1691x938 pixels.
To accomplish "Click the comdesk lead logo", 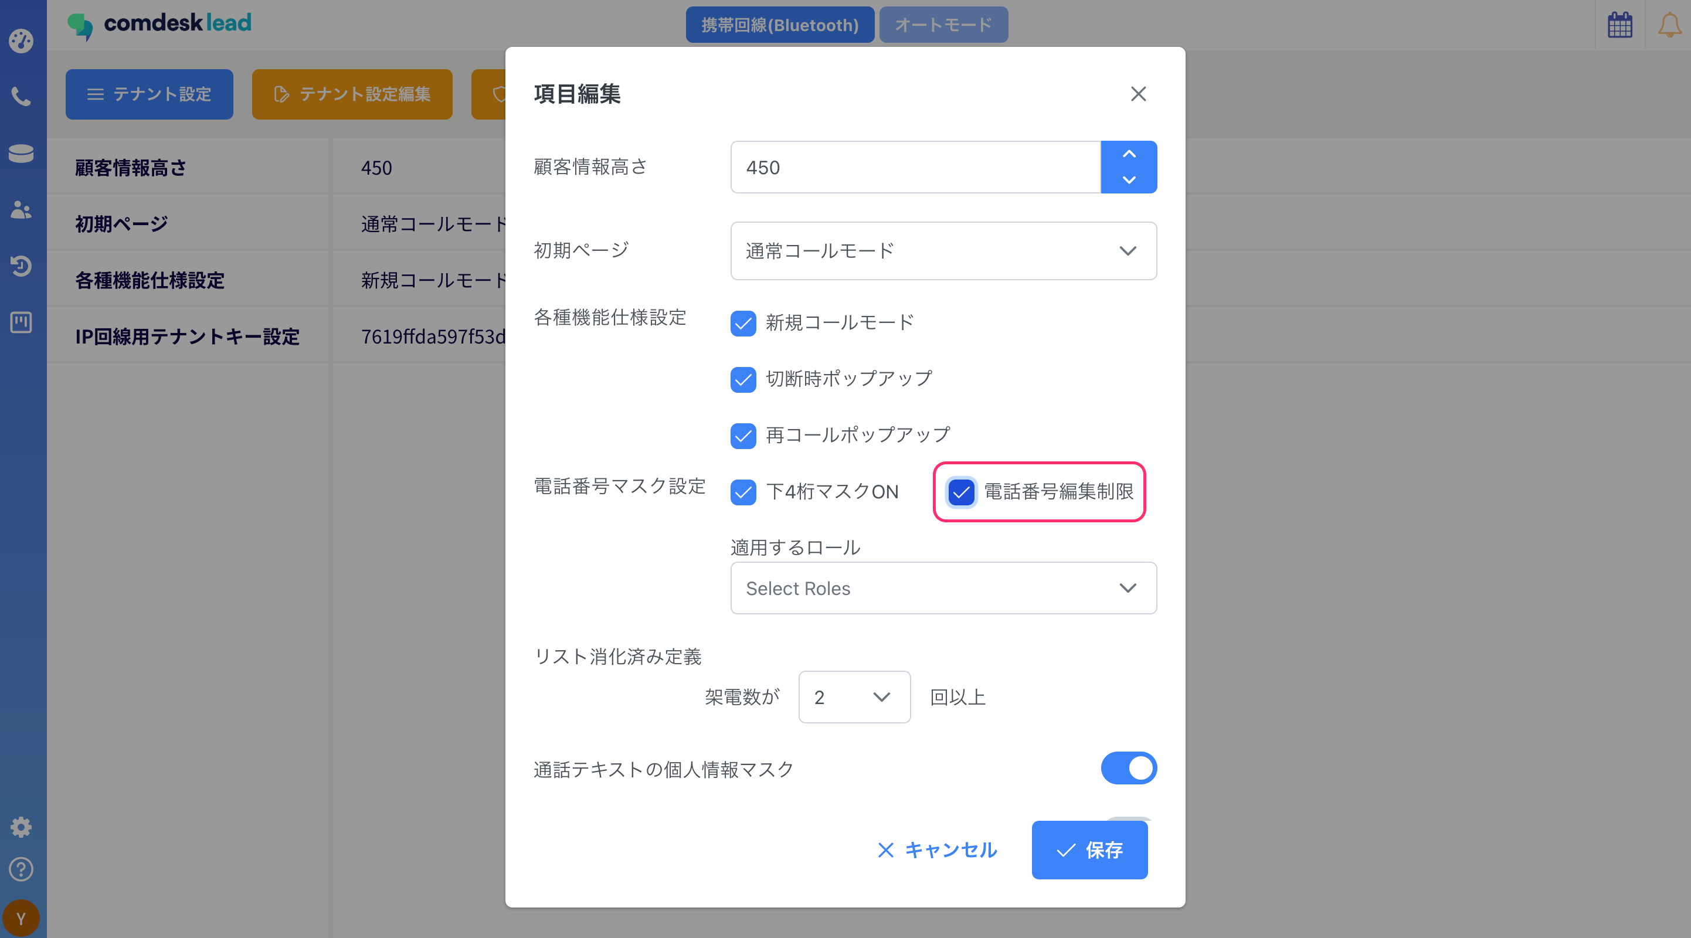I will coord(159,25).
